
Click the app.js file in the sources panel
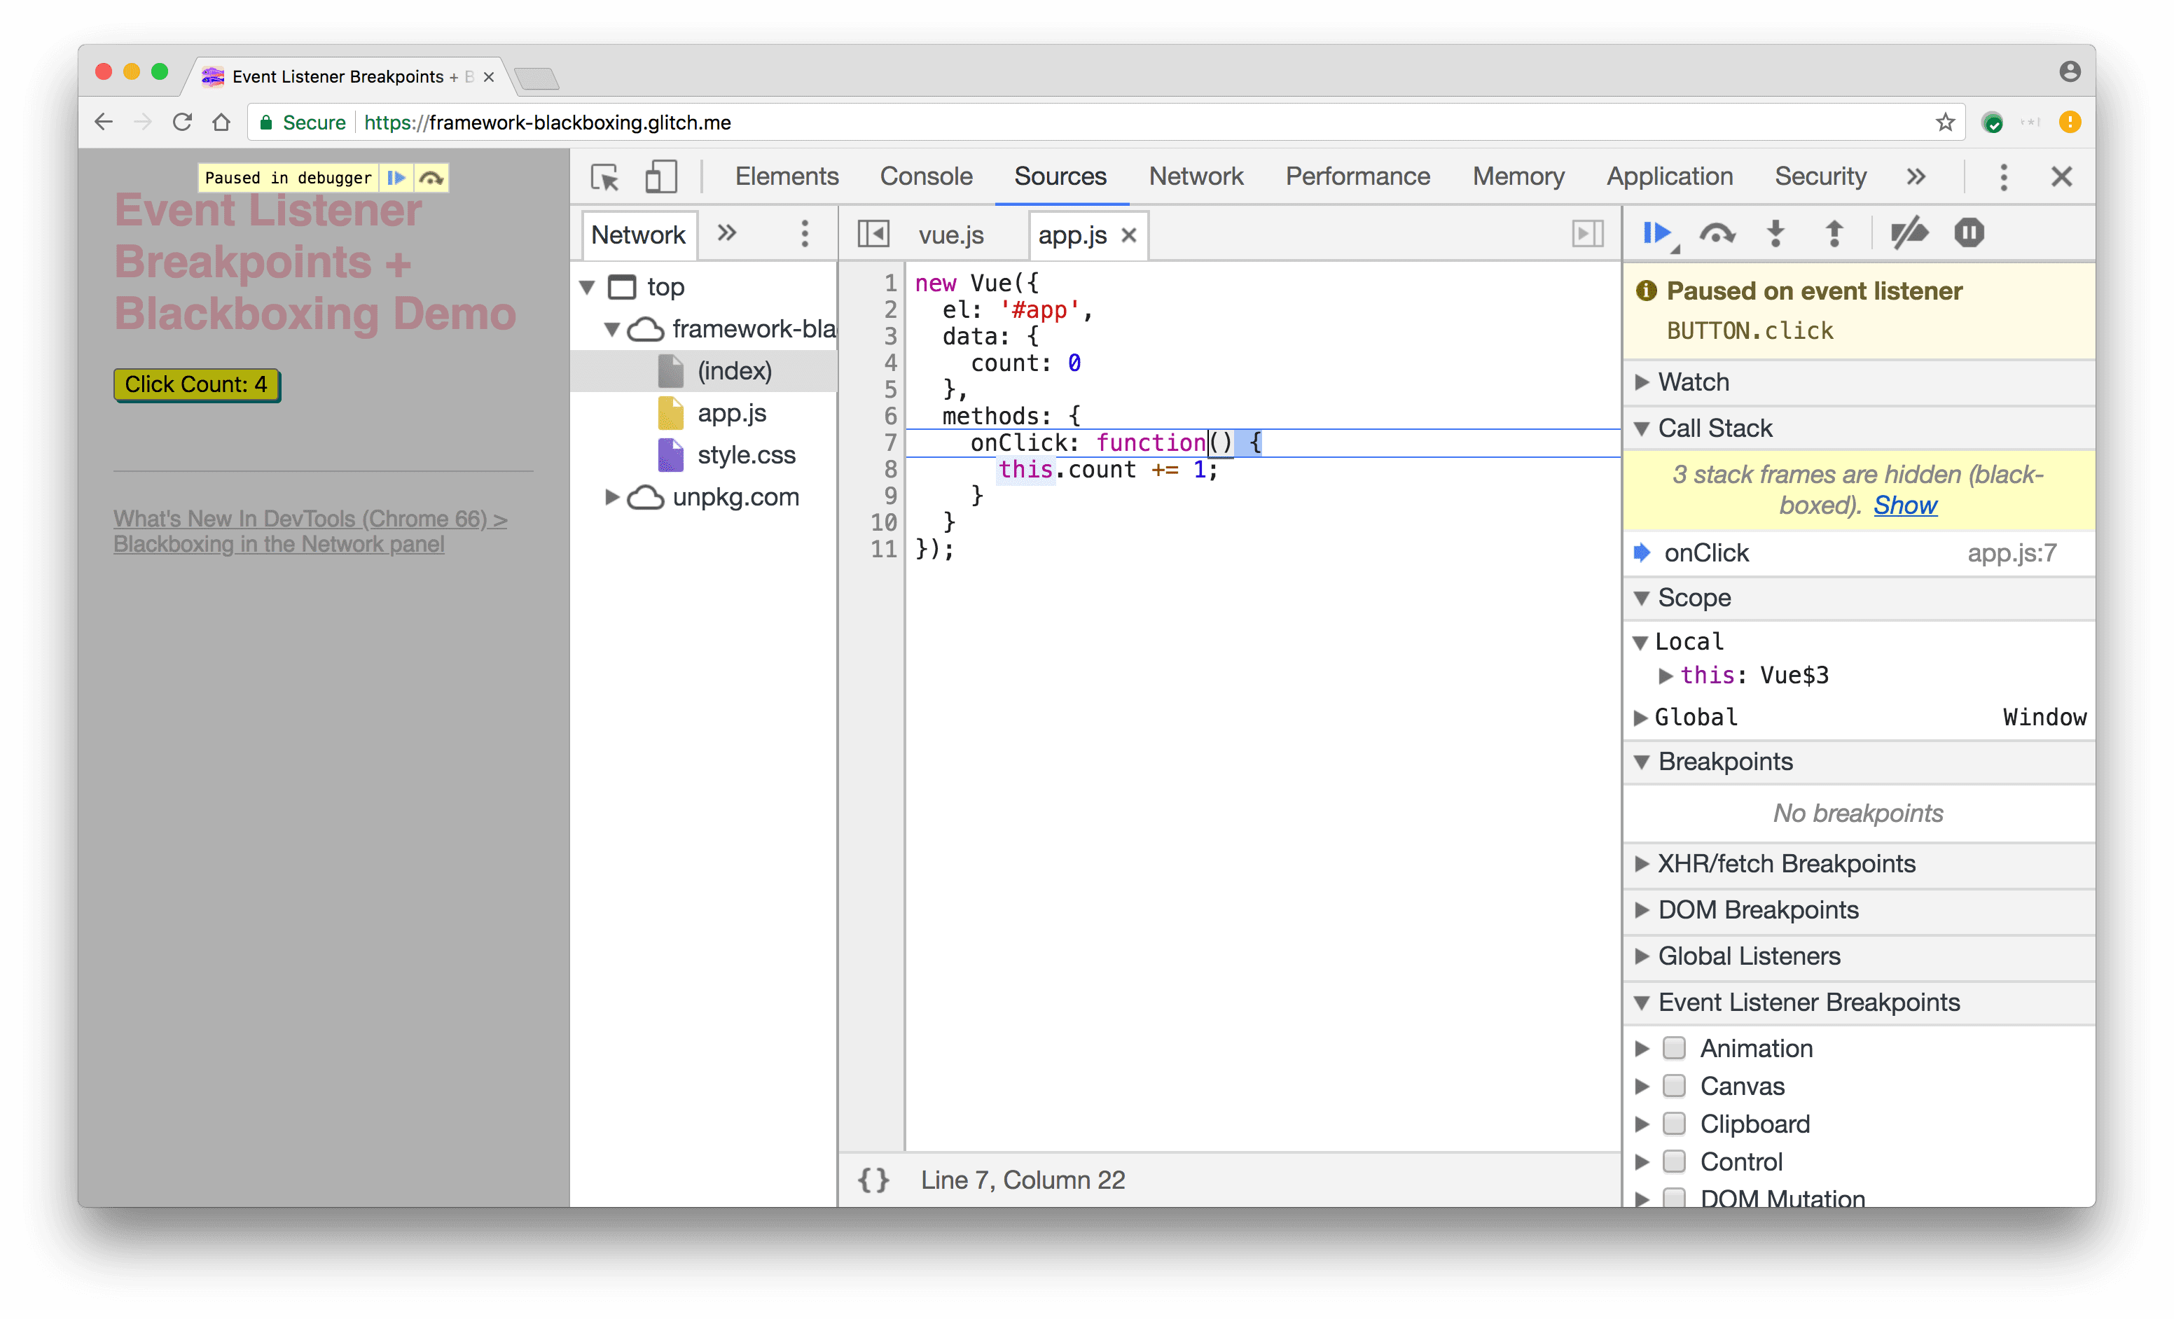pyautogui.click(x=731, y=410)
